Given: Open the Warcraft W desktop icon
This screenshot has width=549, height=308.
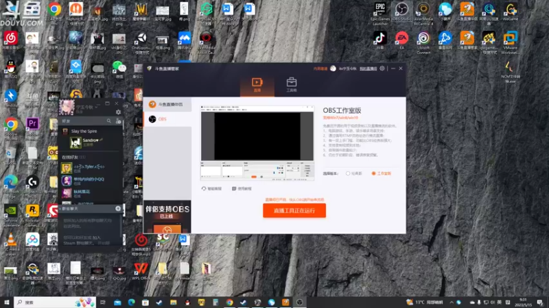Looking at the screenshot, I should point(141,12).
